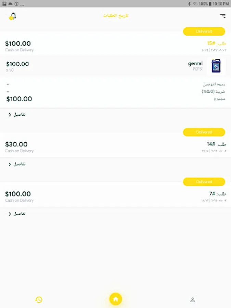
Task: Open the genral PEPSI product thumbnail
Action: pos(216,66)
